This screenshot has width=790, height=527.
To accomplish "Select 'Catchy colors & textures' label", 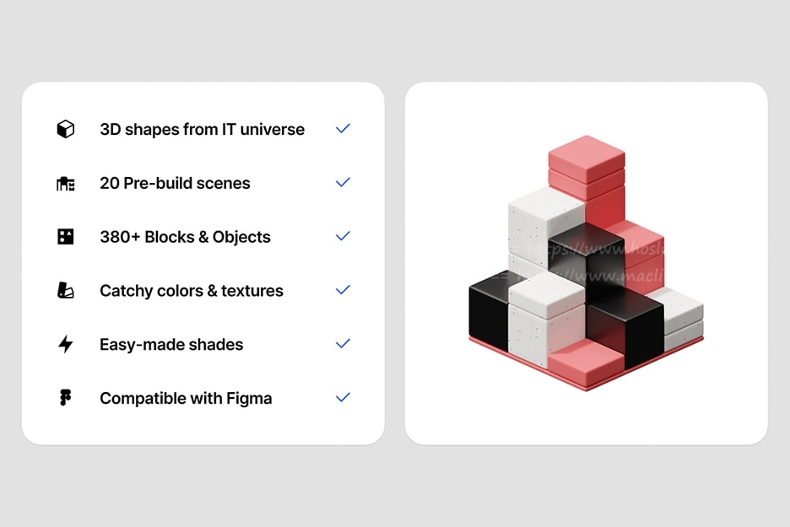I will pos(192,291).
